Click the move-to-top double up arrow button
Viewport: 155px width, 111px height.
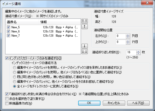[x=85, y=21]
